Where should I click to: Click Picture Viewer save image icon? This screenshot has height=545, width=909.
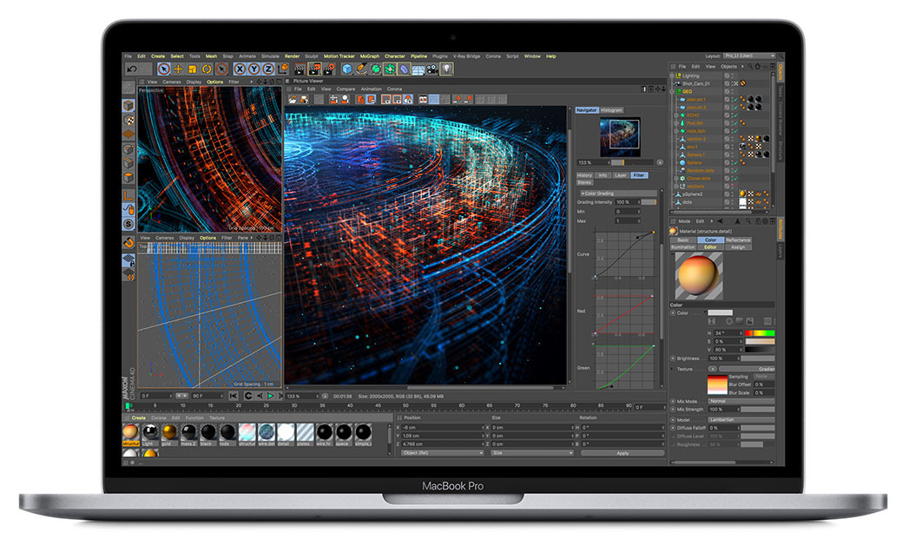(x=305, y=100)
